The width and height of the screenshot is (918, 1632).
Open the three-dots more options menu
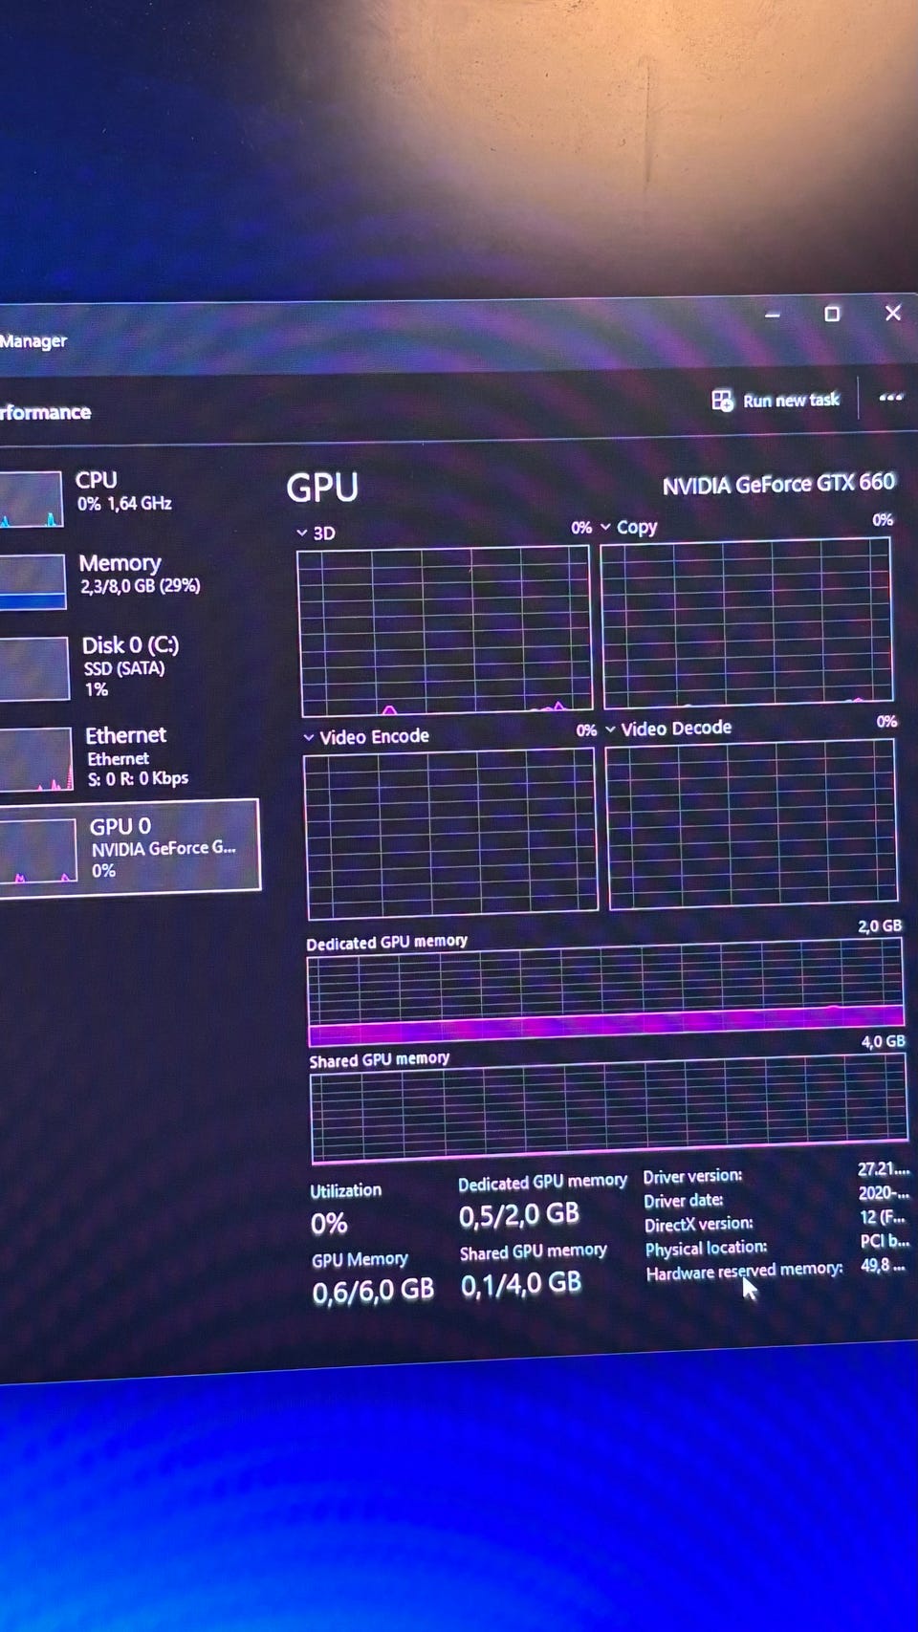(890, 398)
